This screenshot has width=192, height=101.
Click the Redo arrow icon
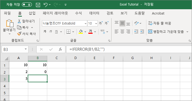coord(56,5)
